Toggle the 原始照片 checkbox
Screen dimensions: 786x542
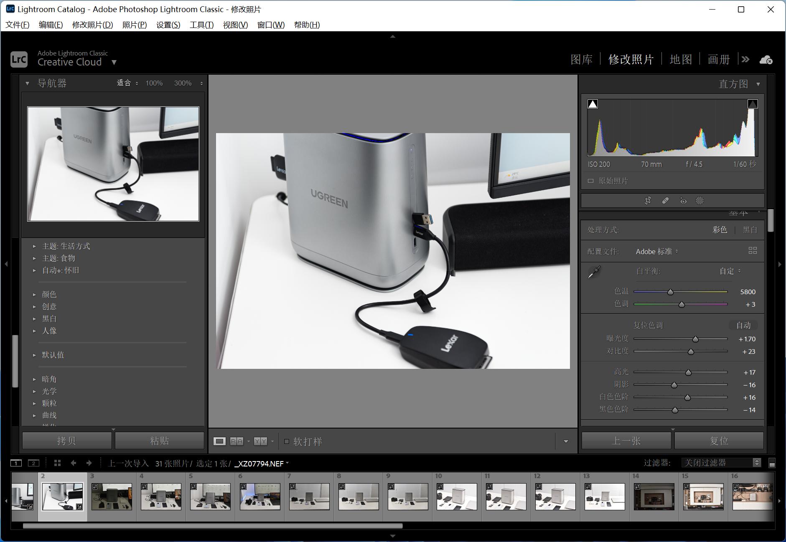[x=590, y=181]
